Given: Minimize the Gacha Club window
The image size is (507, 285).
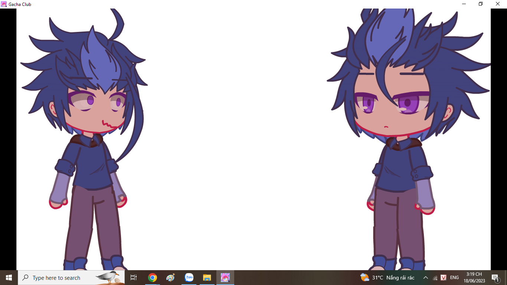Looking at the screenshot, I should 464,4.
